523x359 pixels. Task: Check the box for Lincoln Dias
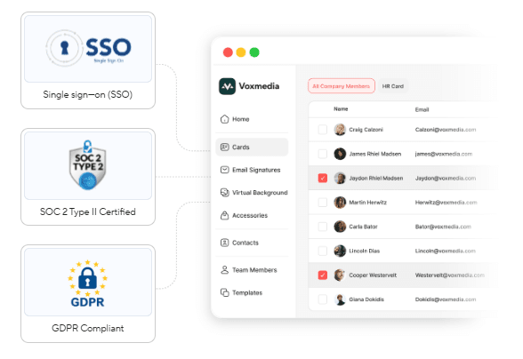pos(323,251)
